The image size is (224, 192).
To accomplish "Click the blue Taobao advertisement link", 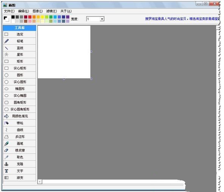I will tap(182, 19).
